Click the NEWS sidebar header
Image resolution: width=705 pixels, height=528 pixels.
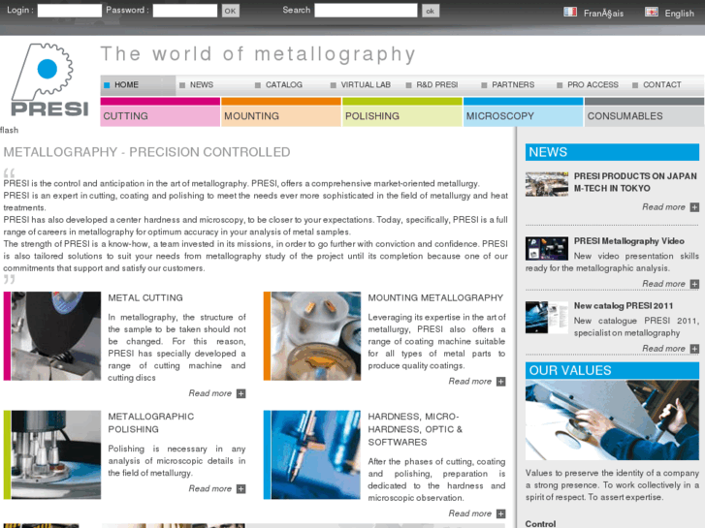[x=612, y=152]
